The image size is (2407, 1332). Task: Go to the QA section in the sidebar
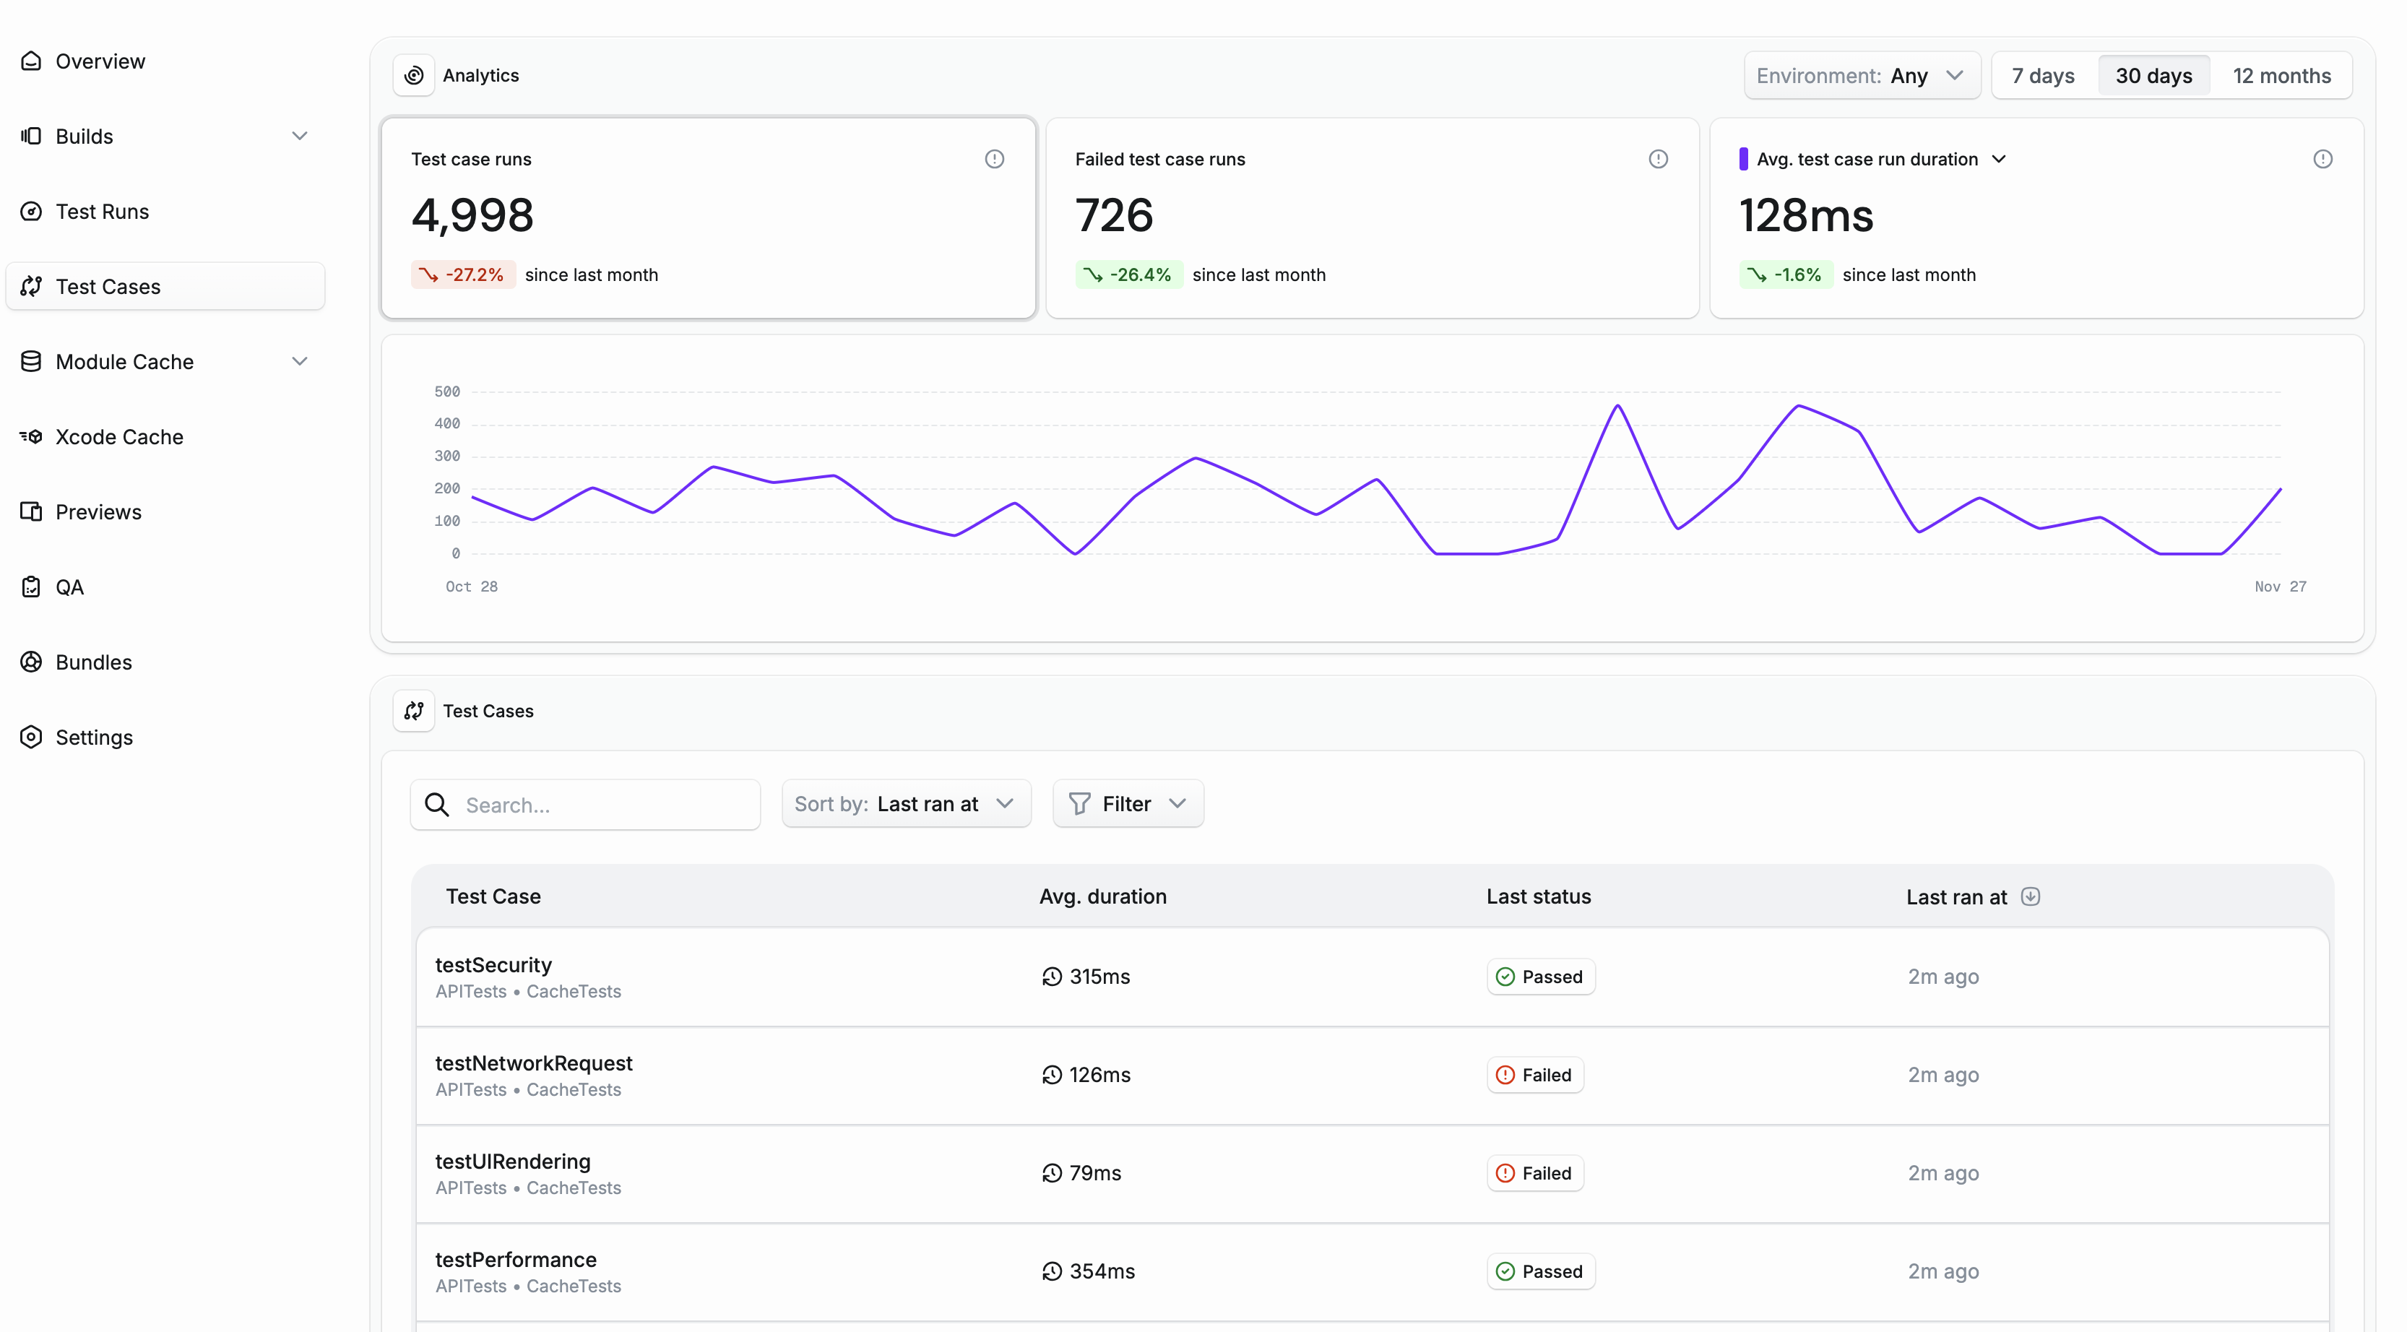(x=69, y=587)
